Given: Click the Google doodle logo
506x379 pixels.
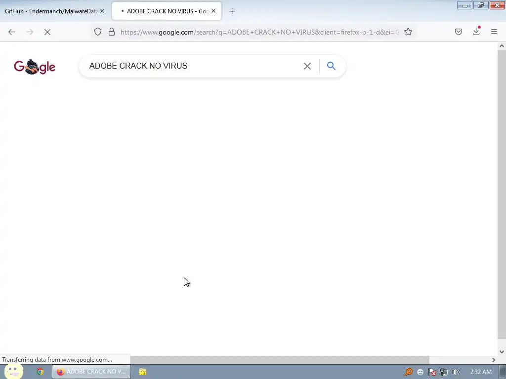Looking at the screenshot, I should pos(35,67).
